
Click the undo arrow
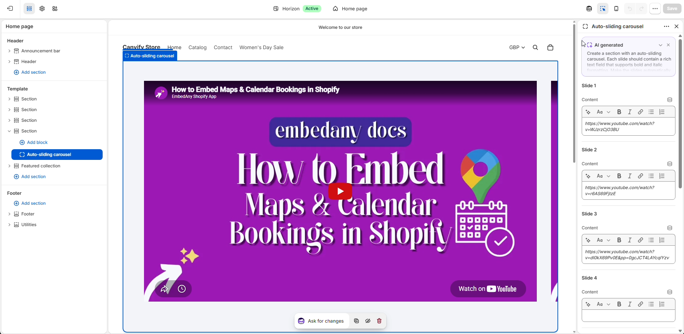(x=630, y=9)
